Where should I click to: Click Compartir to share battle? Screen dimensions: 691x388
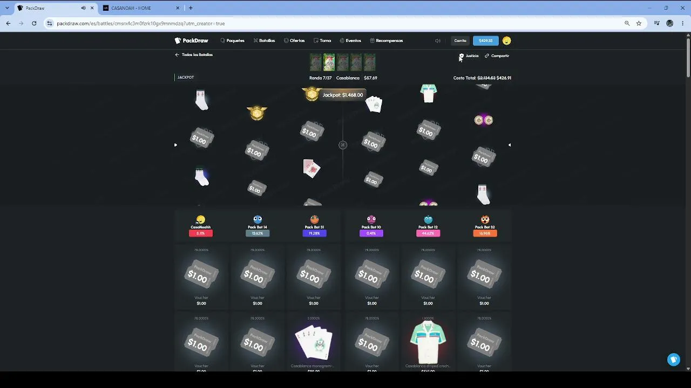(x=497, y=56)
